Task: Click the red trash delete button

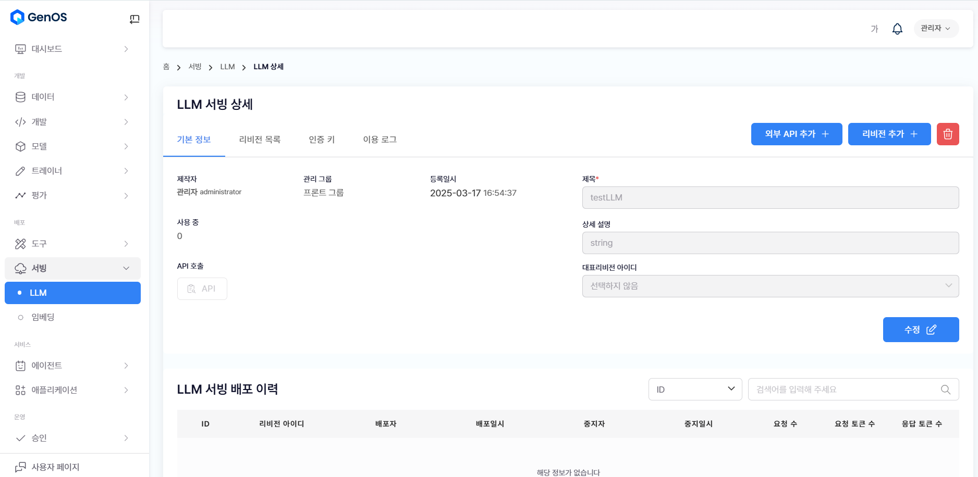Action: 947,134
